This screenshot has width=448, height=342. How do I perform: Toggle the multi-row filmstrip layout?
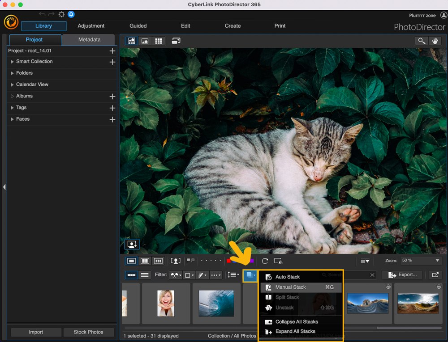[x=144, y=274]
